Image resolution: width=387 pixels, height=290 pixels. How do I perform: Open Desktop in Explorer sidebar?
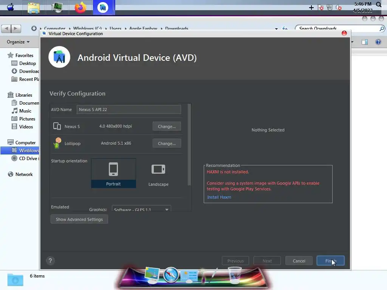(27, 63)
